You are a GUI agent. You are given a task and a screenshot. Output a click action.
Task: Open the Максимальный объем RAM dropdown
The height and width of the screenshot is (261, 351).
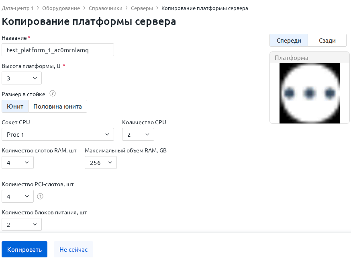coord(101,162)
